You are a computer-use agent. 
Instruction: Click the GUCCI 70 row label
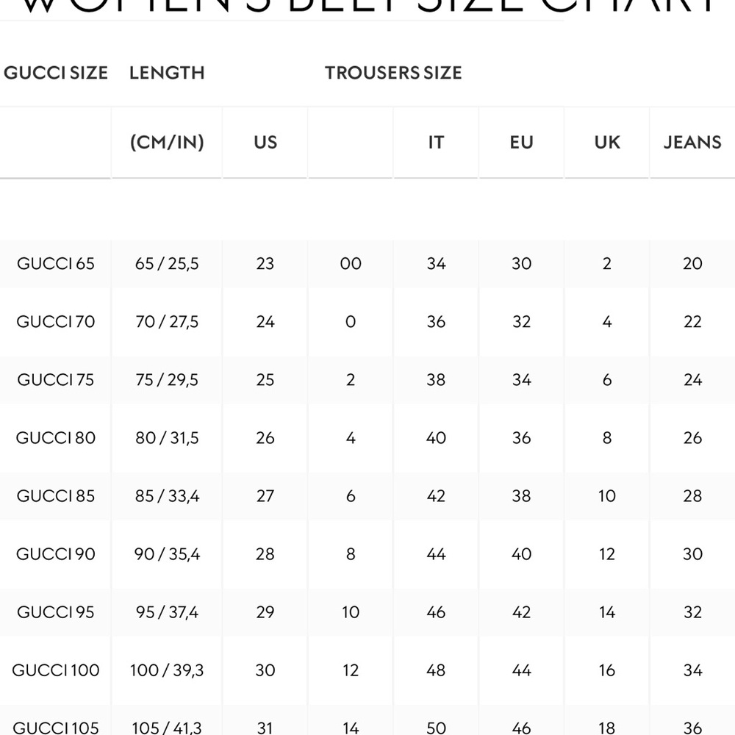56,322
